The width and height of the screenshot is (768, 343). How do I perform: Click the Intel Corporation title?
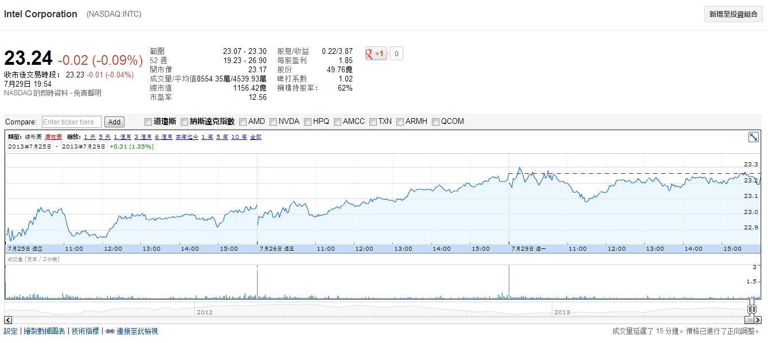(x=41, y=14)
